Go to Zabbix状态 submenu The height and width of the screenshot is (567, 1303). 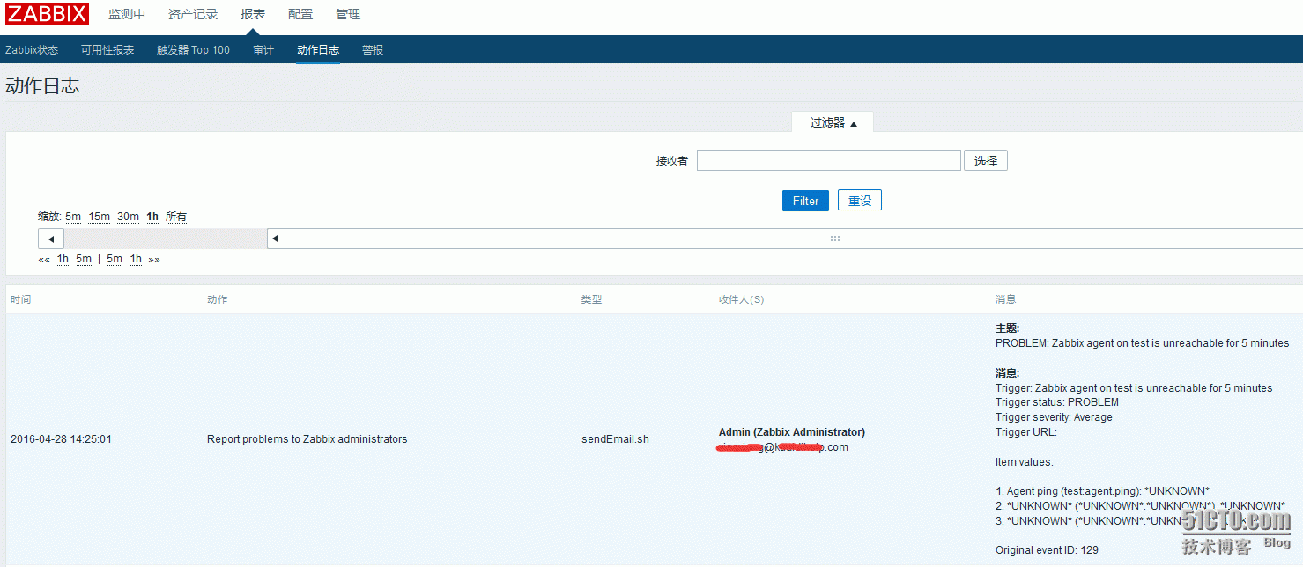[x=32, y=50]
